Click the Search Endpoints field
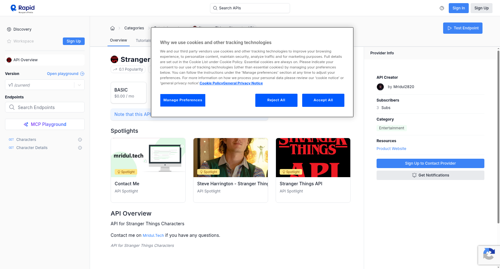This screenshot has height=269, width=500. tap(45, 107)
